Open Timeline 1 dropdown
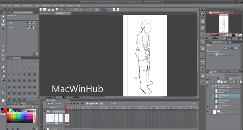 coord(54,107)
